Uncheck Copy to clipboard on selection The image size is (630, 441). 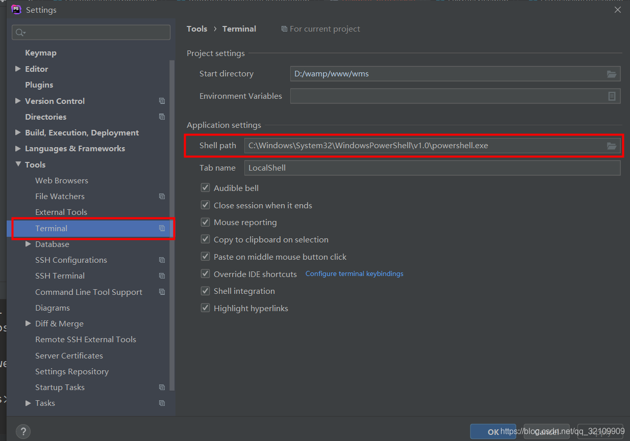[205, 239]
